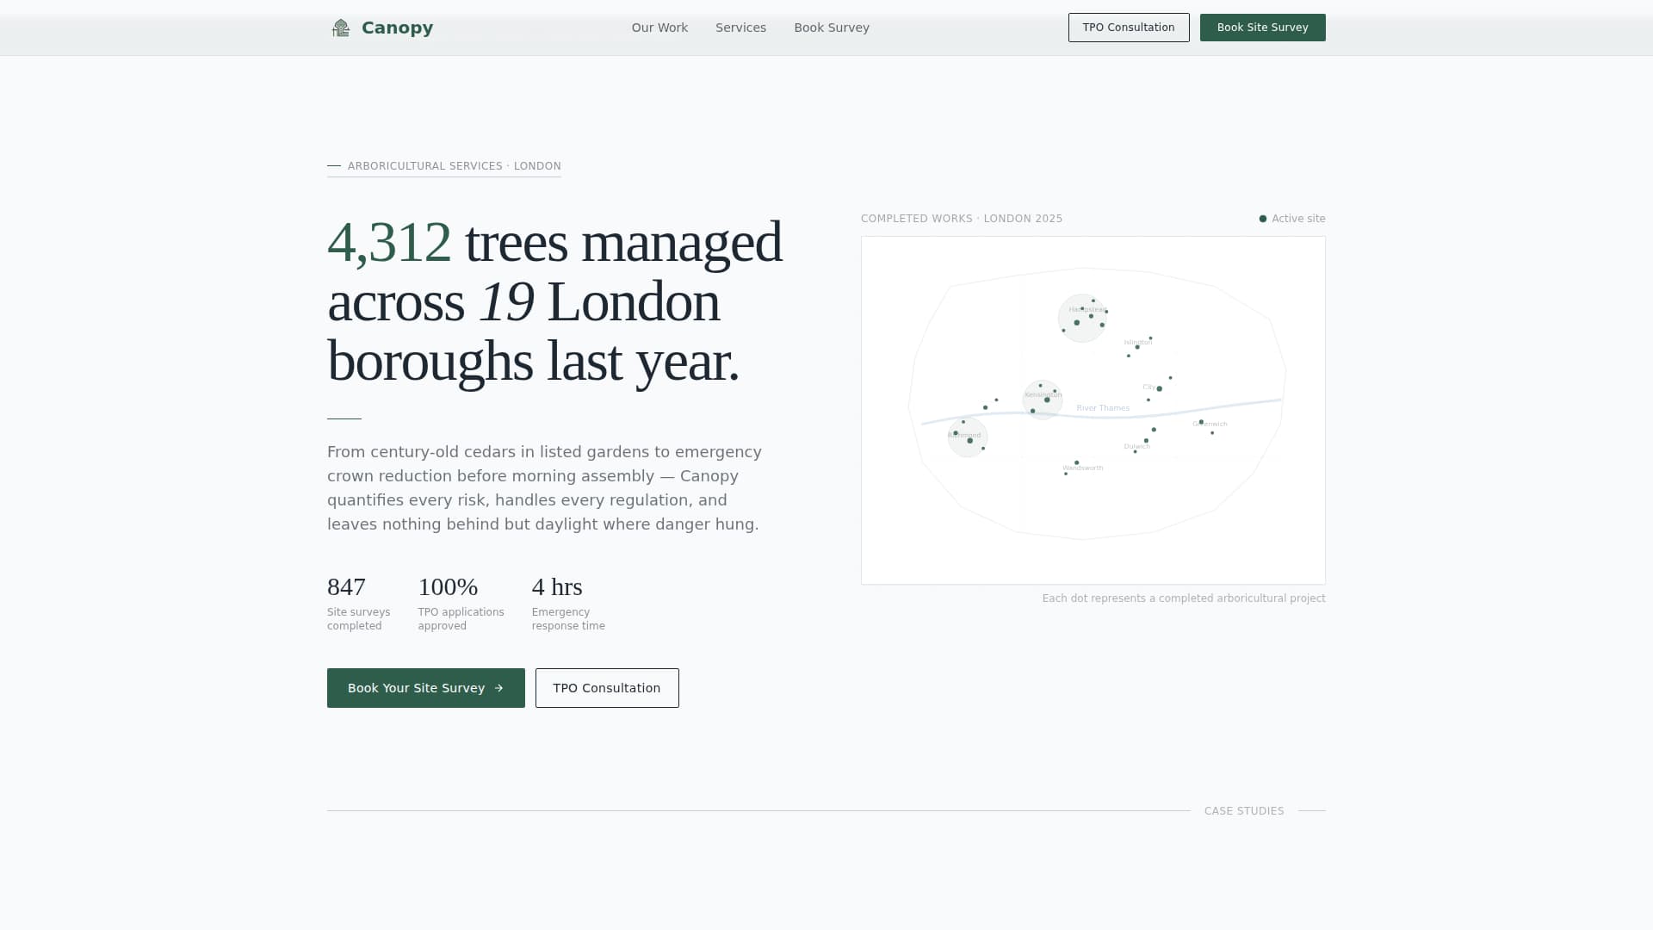Image resolution: width=1653 pixels, height=930 pixels.
Task: Click the Canopy tree logo icon
Action: pyautogui.click(x=341, y=28)
